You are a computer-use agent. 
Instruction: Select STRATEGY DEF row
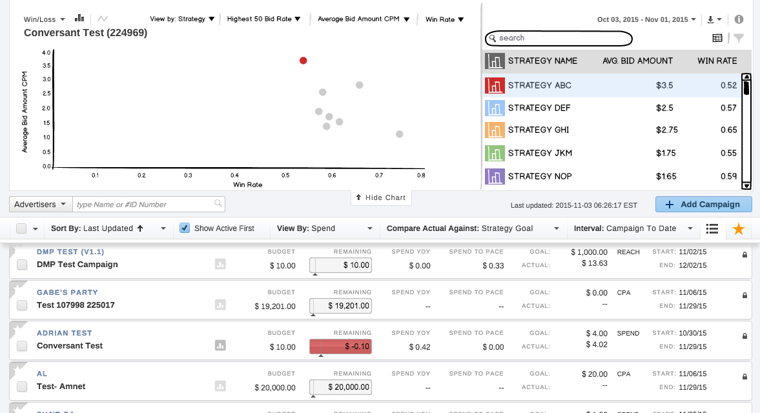[612, 108]
